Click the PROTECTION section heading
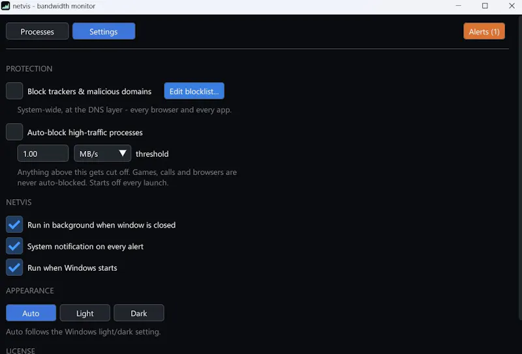Screen dimensions: 522x354 (29, 69)
